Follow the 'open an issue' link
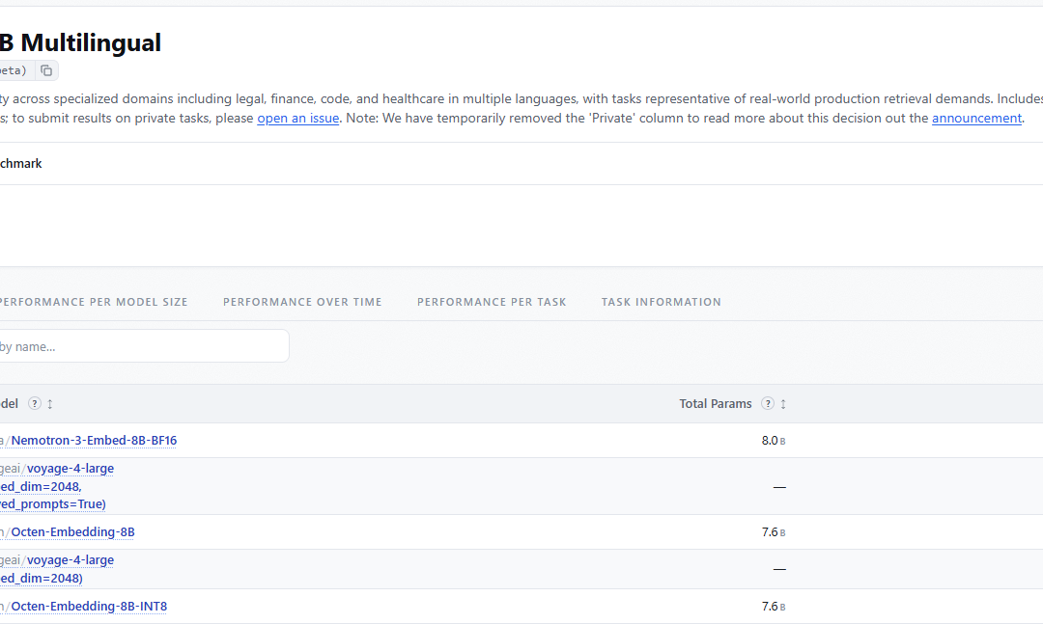The width and height of the screenshot is (1043, 624). 298,119
